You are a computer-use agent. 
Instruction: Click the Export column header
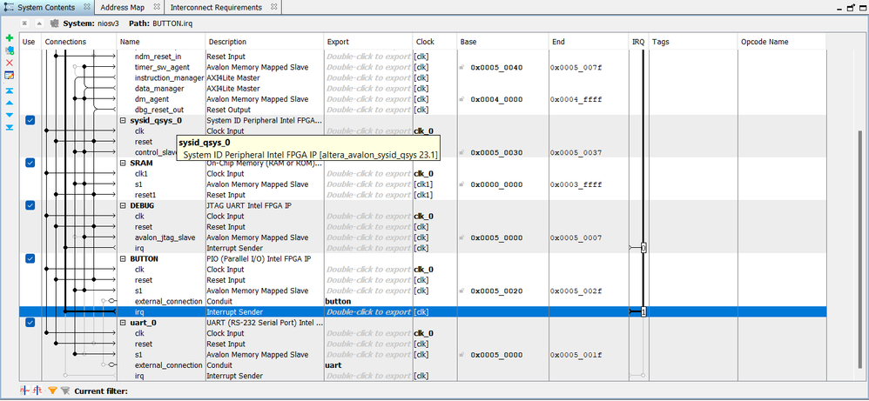(368, 42)
